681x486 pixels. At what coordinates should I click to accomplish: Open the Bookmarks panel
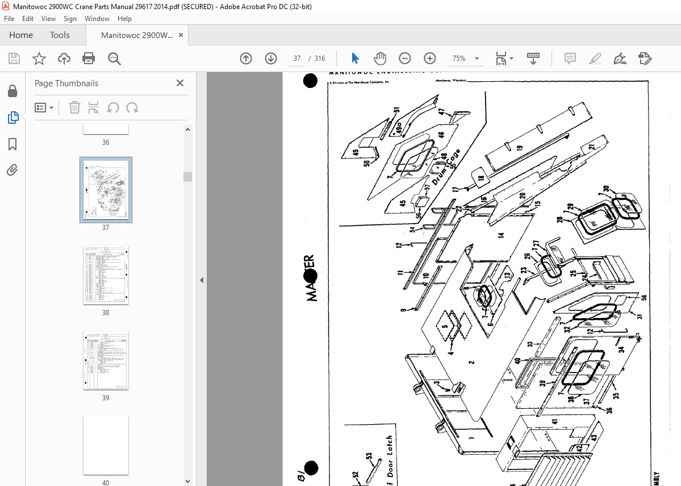click(12, 144)
